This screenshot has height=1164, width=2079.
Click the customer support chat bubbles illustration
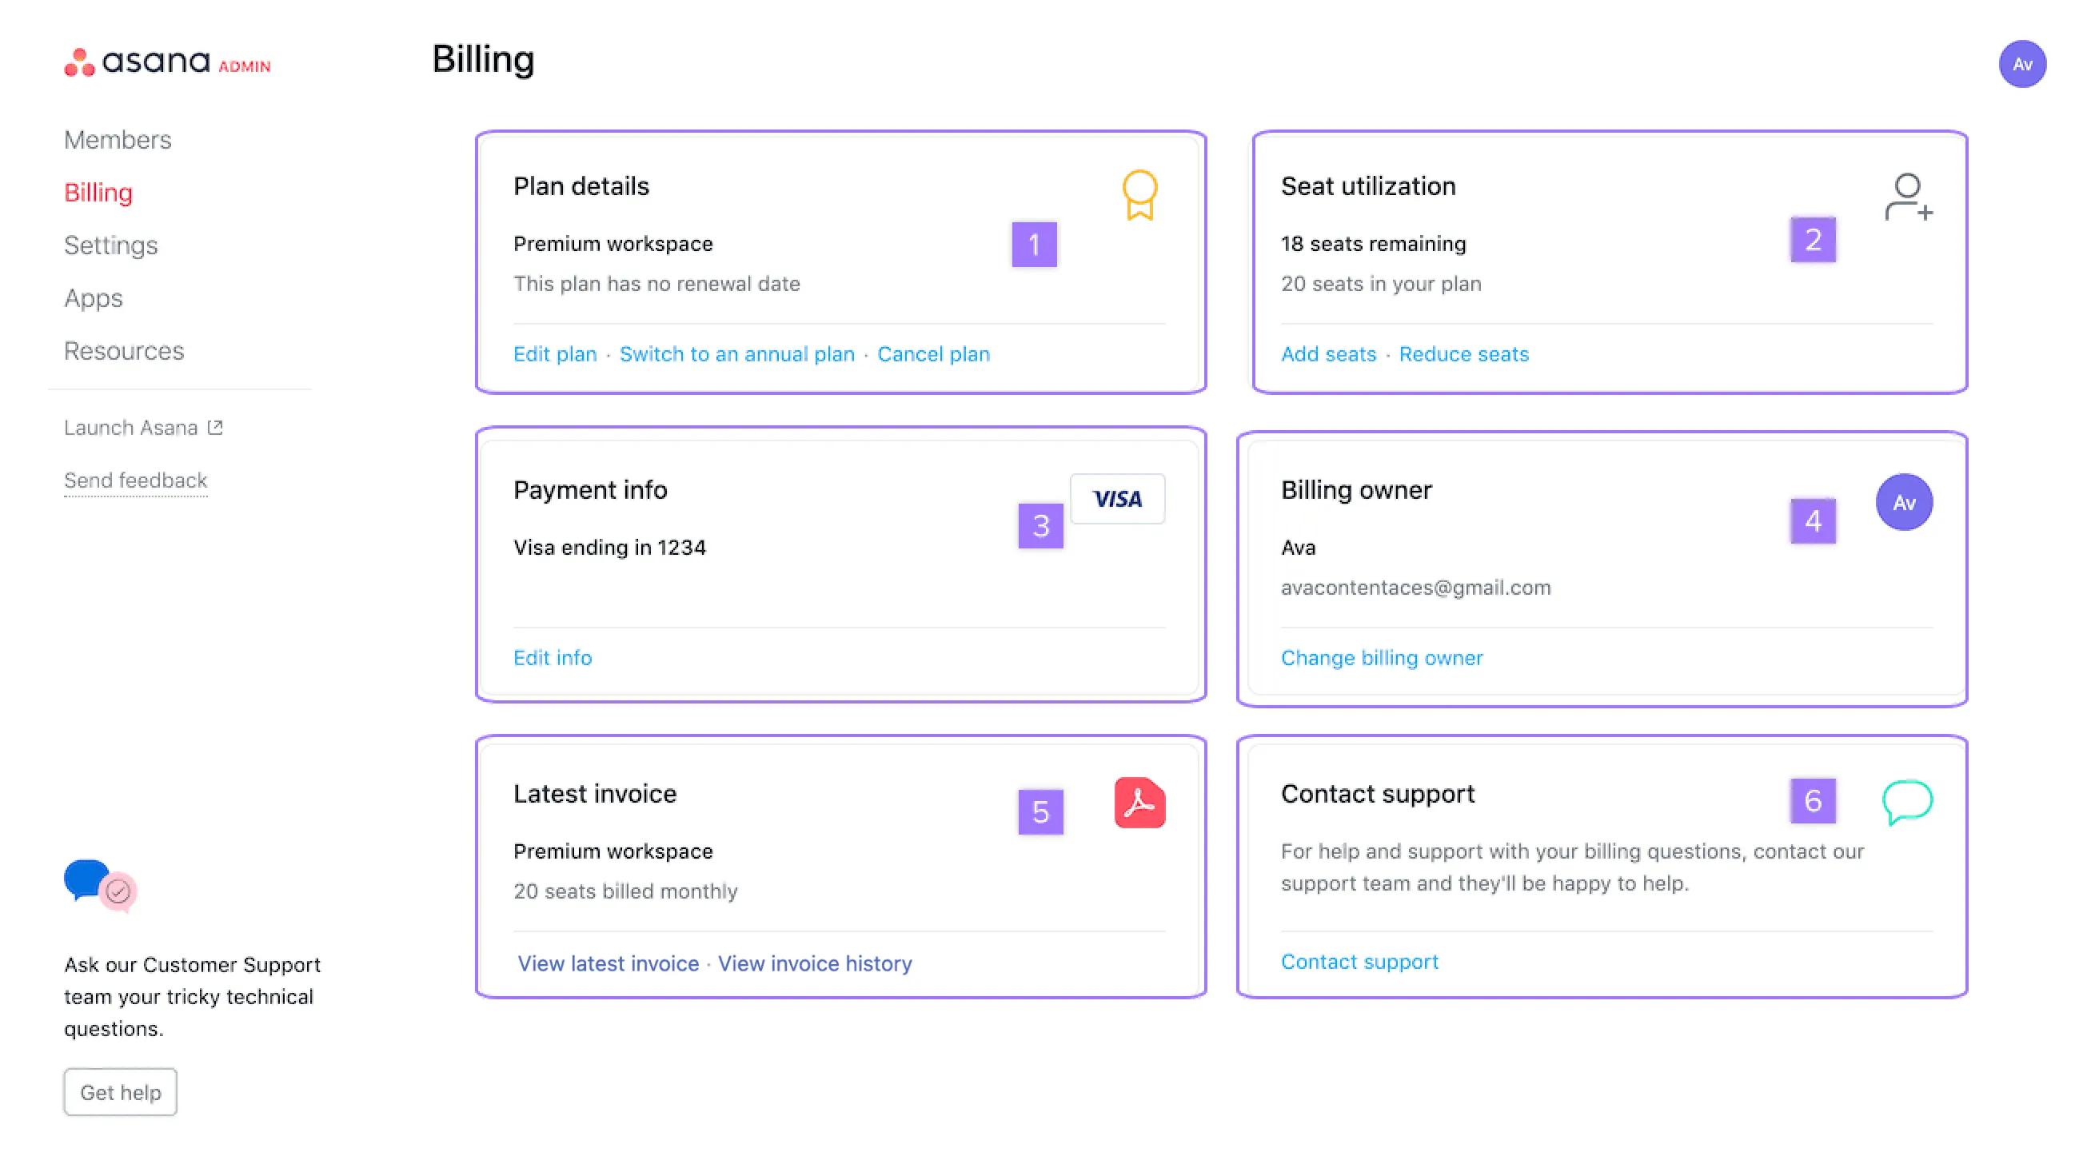(x=99, y=887)
